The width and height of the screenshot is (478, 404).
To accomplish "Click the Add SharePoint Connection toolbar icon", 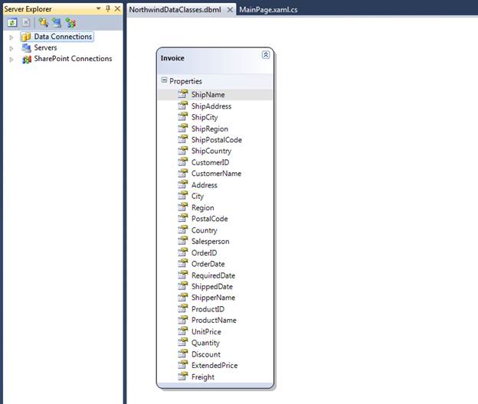I will pos(70,23).
